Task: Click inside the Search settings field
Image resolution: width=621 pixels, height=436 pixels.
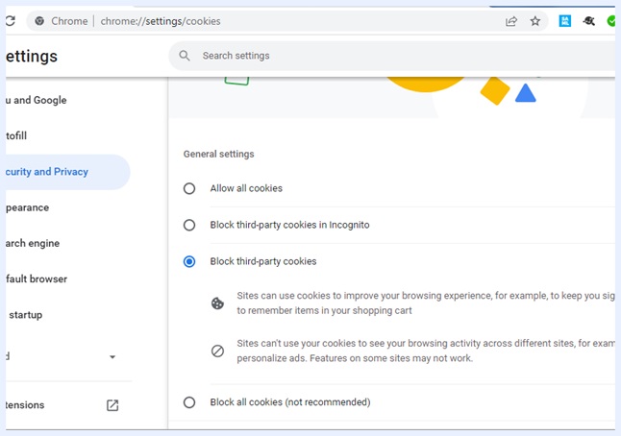Action: click(385, 56)
